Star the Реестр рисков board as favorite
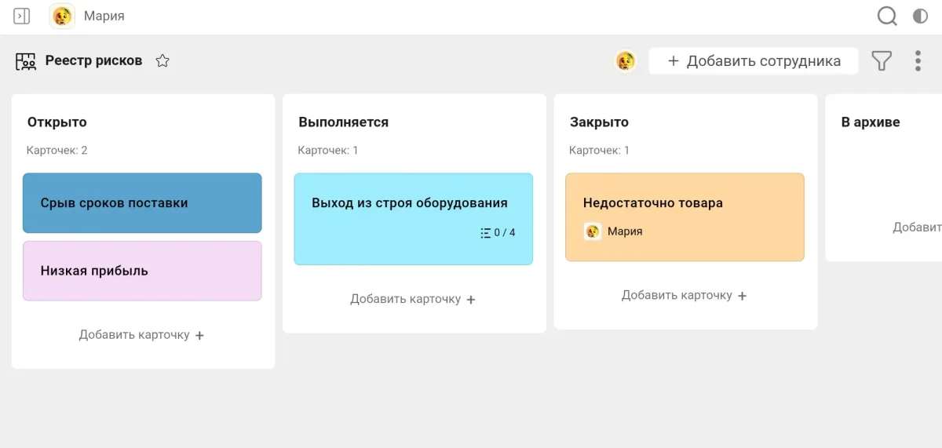The width and height of the screenshot is (942, 448). 162,61
